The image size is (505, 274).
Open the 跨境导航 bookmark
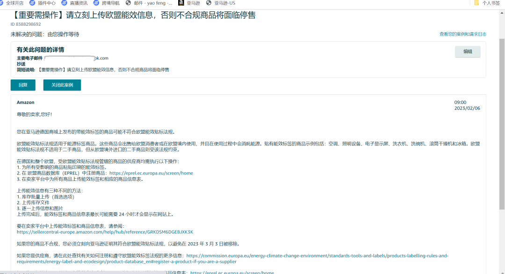[107, 3]
